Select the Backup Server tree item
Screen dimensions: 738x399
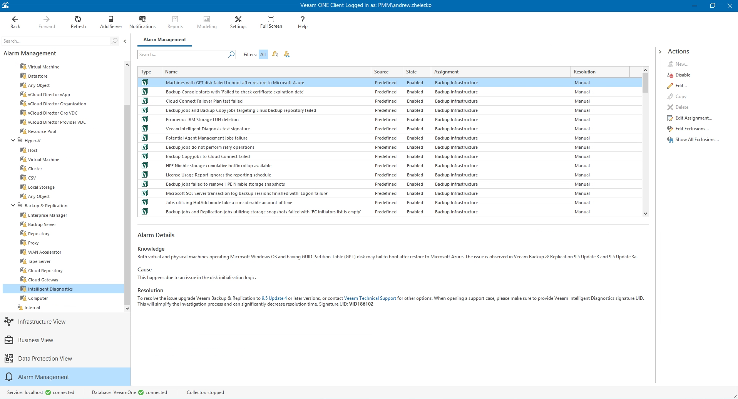(42, 224)
